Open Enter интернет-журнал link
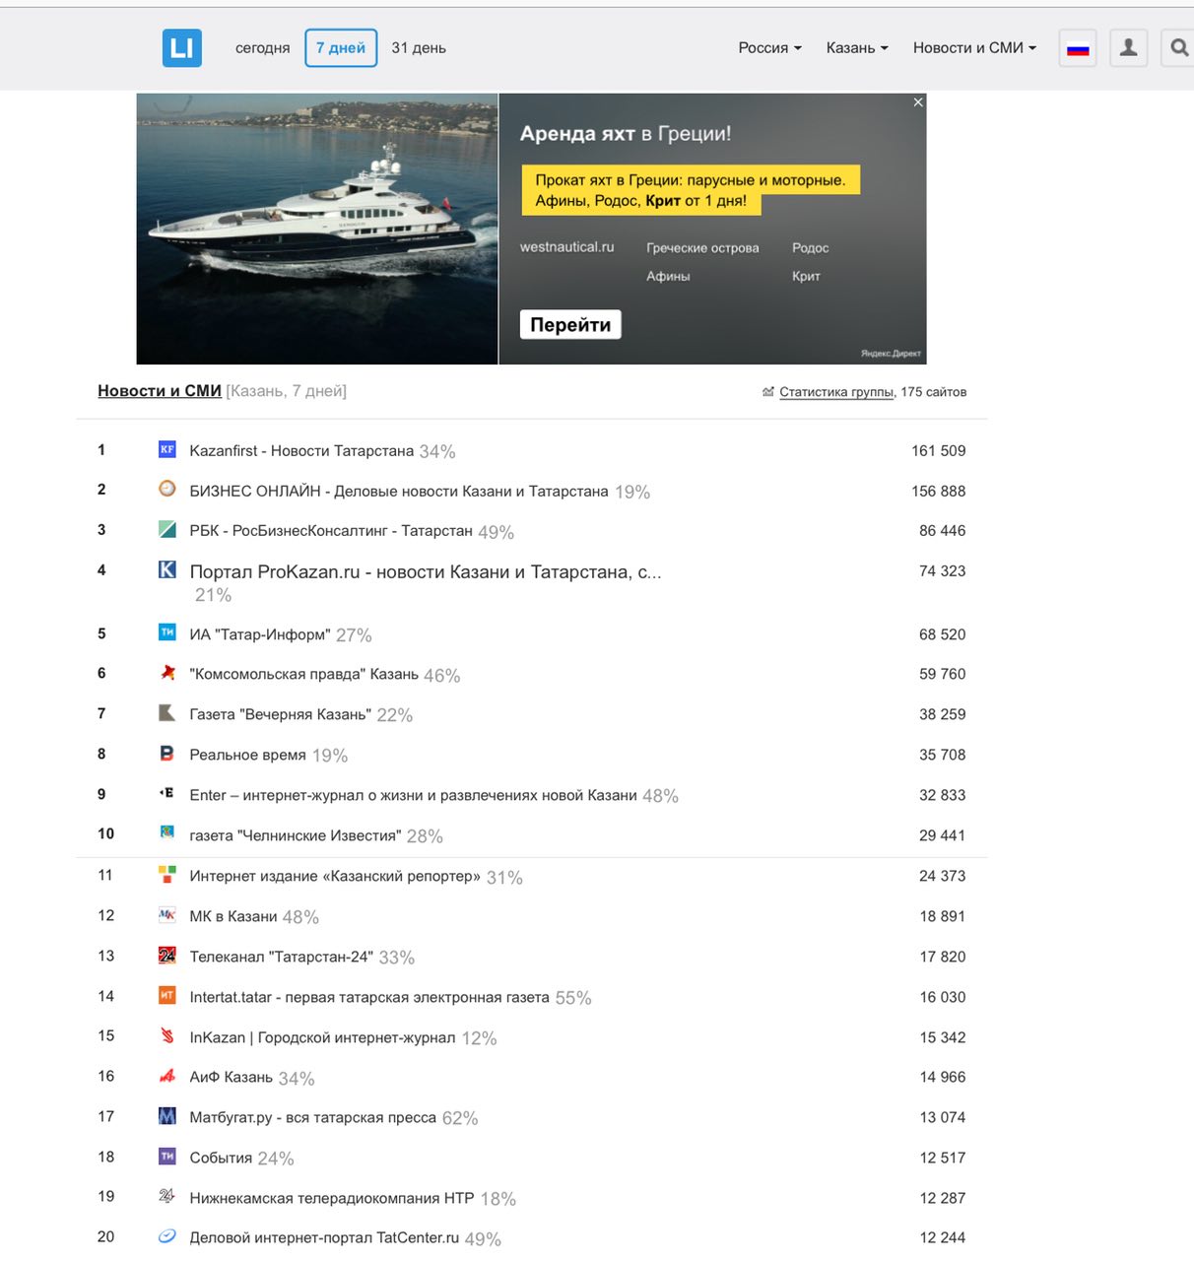The width and height of the screenshot is (1194, 1261). [414, 795]
